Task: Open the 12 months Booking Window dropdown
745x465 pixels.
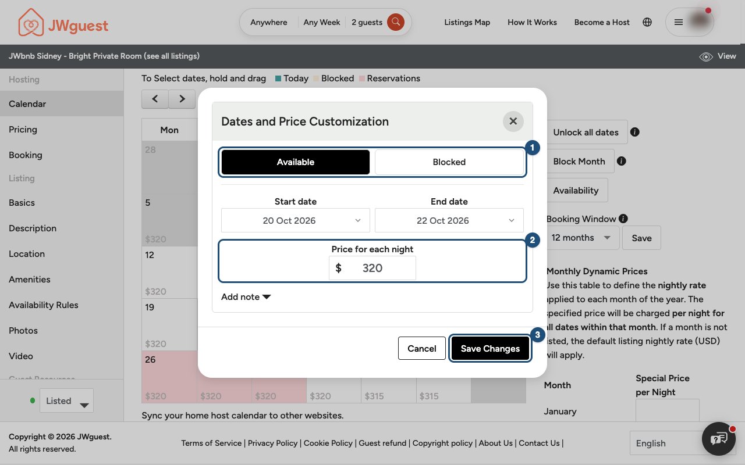Action: [x=582, y=238]
